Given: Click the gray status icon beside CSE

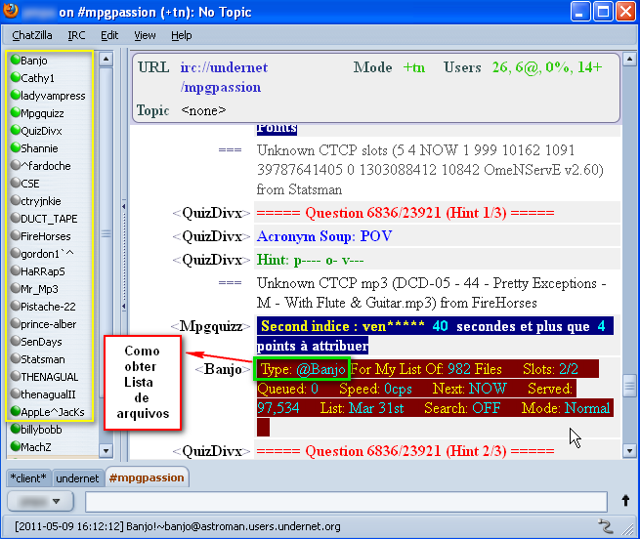Looking at the screenshot, I should (x=16, y=183).
